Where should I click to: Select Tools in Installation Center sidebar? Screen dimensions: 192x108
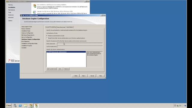tap(10, 13)
